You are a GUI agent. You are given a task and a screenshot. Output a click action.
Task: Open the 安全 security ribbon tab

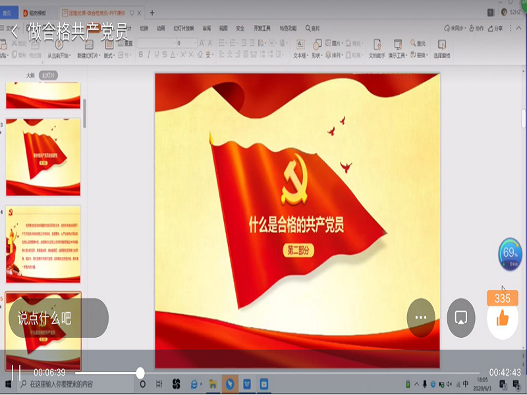[x=240, y=28]
